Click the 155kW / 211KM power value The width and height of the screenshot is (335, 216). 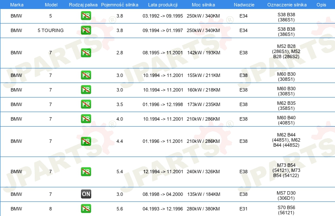[203, 75]
